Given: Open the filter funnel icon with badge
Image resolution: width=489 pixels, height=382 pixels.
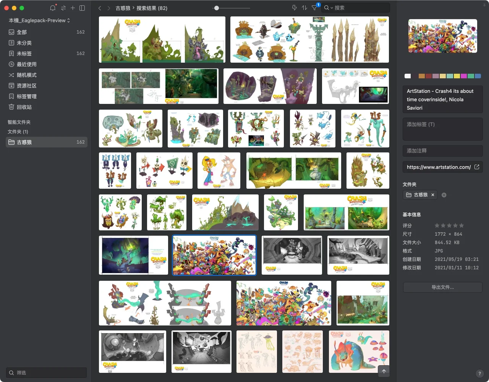Looking at the screenshot, I should (x=314, y=8).
